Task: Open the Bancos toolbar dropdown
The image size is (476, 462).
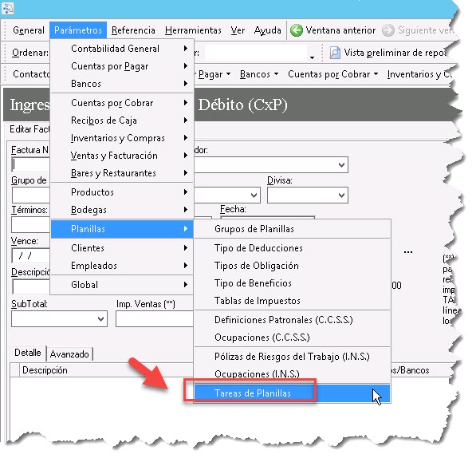Action: click(x=259, y=74)
